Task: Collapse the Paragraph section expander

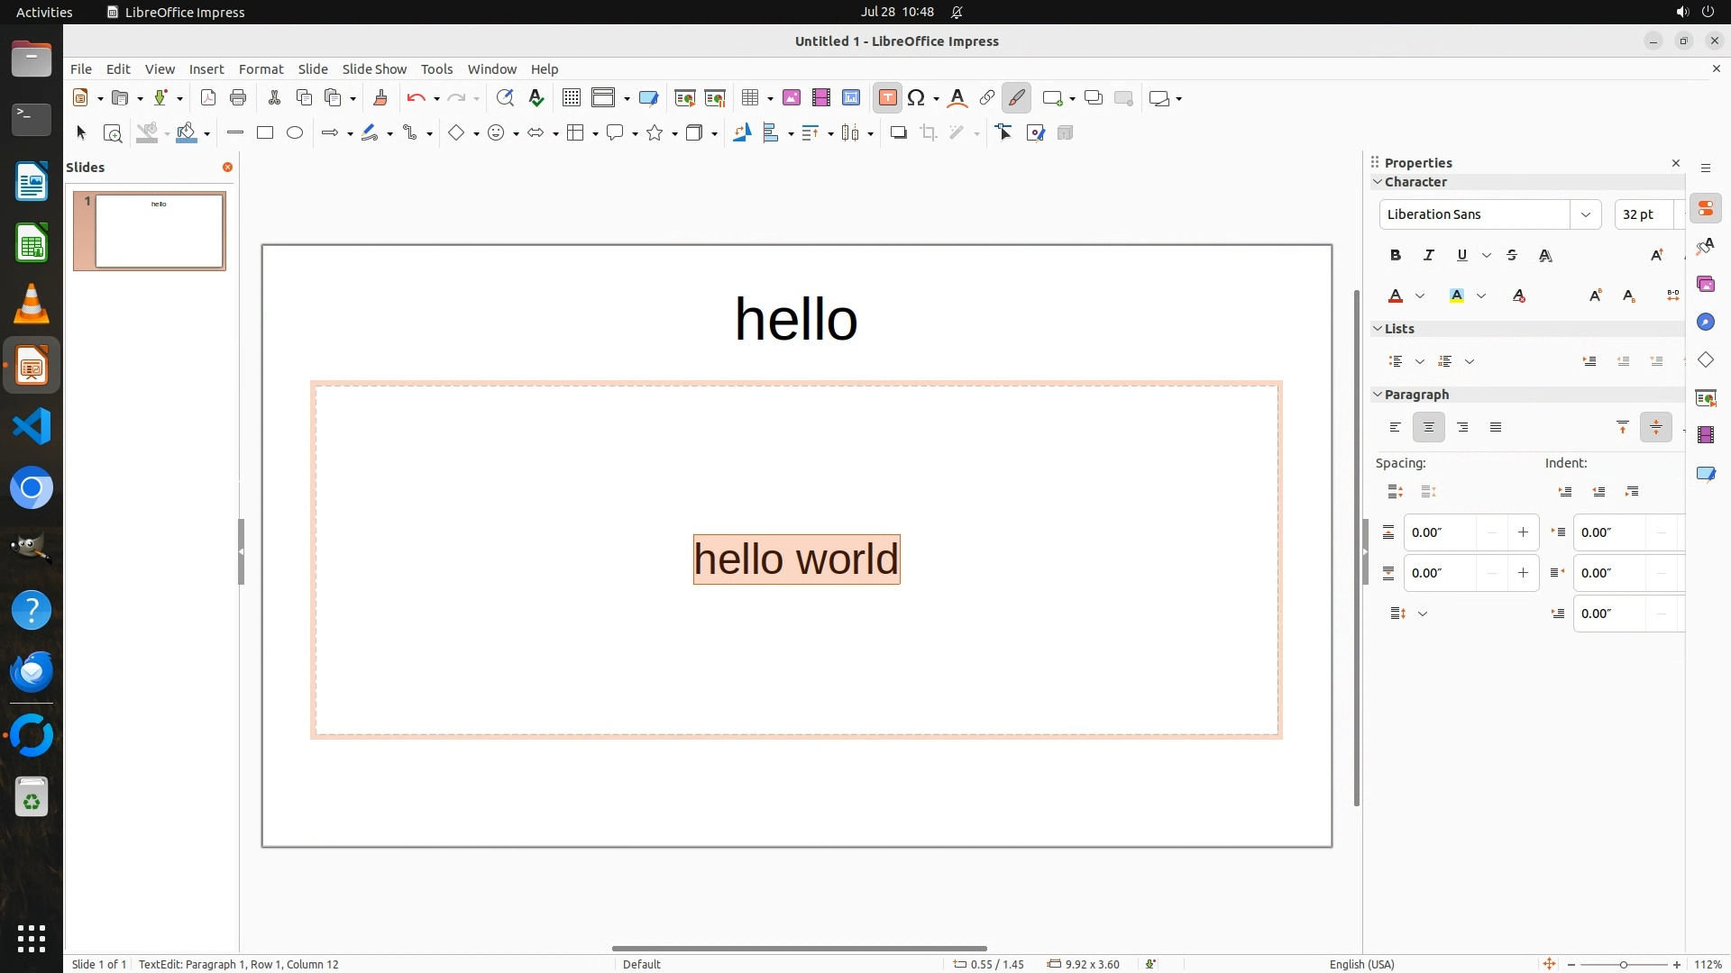Action: pyautogui.click(x=1378, y=395)
